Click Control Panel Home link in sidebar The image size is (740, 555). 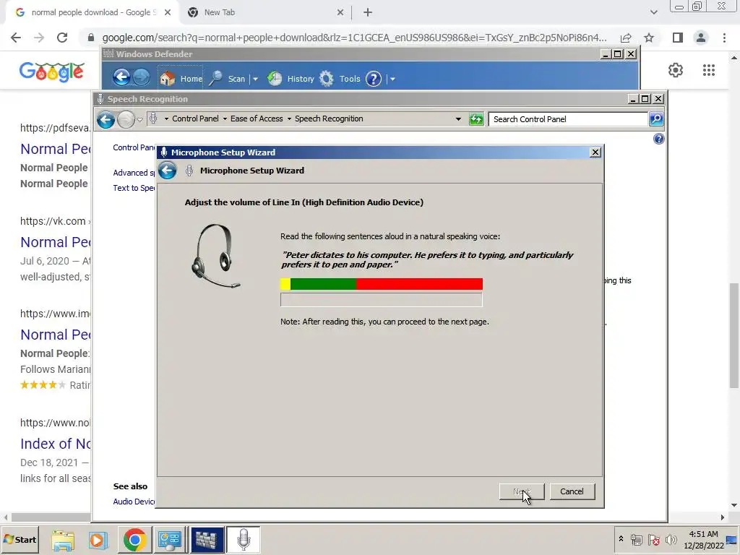[x=134, y=147]
